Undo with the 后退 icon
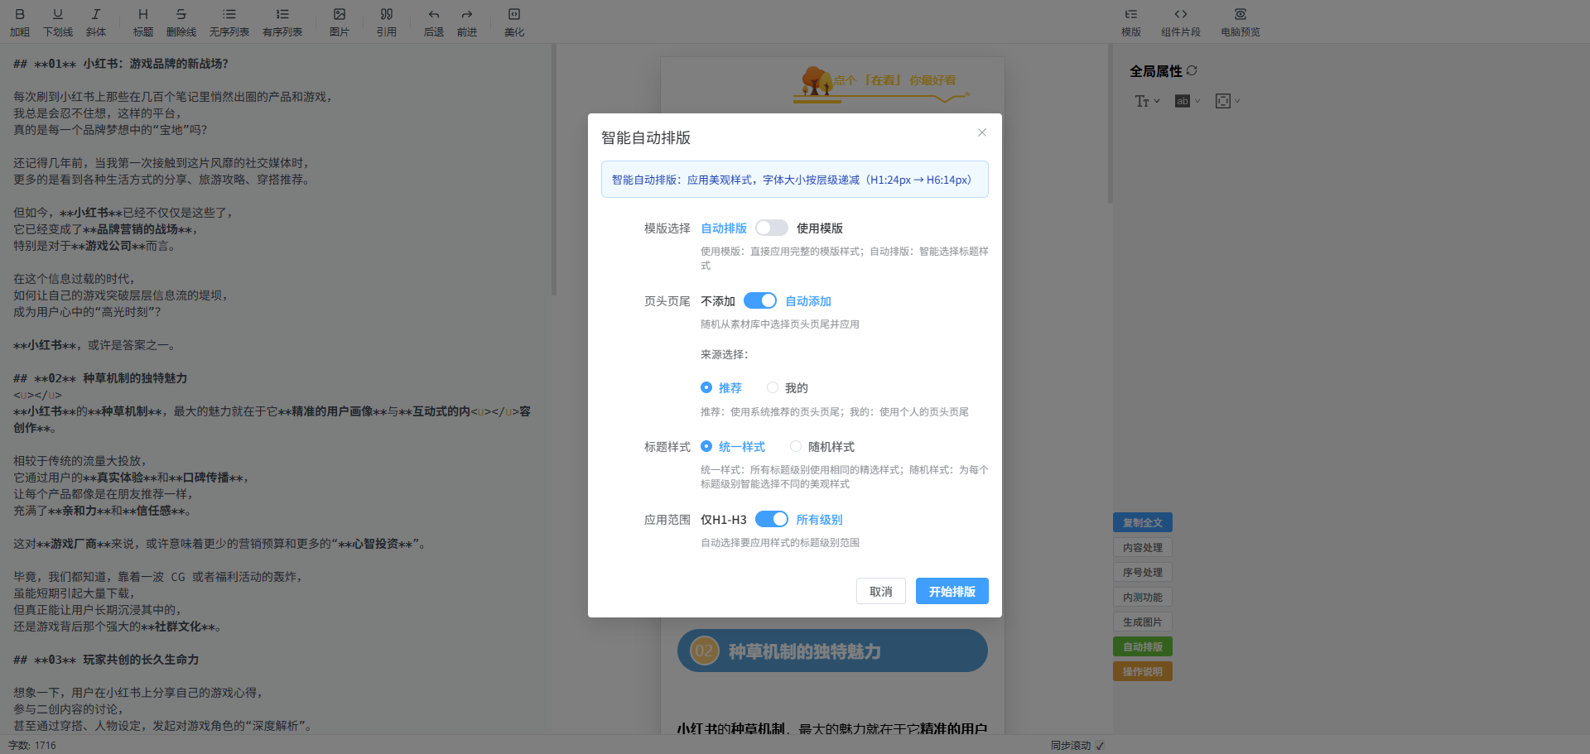This screenshot has height=754, width=1590. [x=434, y=22]
